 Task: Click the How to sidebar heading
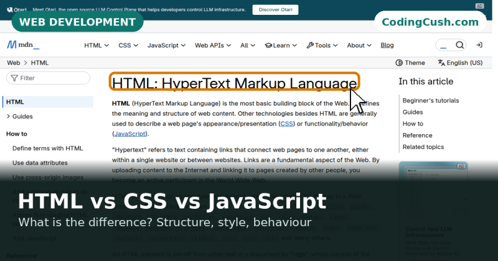[17, 134]
